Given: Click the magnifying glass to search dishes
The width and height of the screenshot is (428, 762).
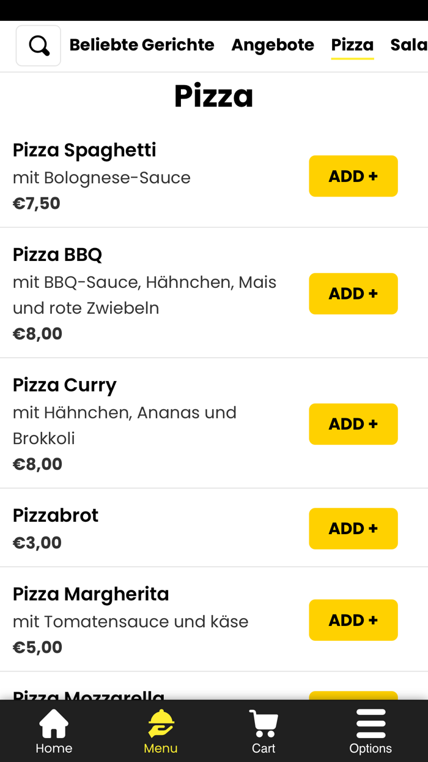Looking at the screenshot, I should [x=38, y=45].
